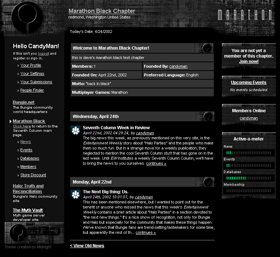Click the Multiplayer Games: Marathon row
This screenshot has width=280, height=257.
point(142,92)
